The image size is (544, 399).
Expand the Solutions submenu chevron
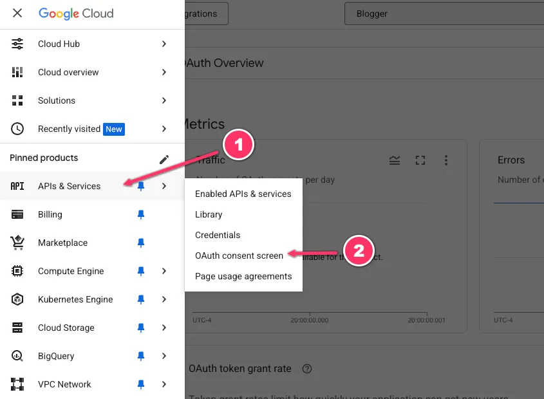point(164,100)
